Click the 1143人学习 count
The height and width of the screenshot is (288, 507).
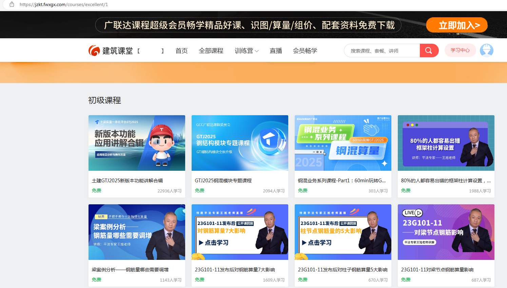click(171, 280)
